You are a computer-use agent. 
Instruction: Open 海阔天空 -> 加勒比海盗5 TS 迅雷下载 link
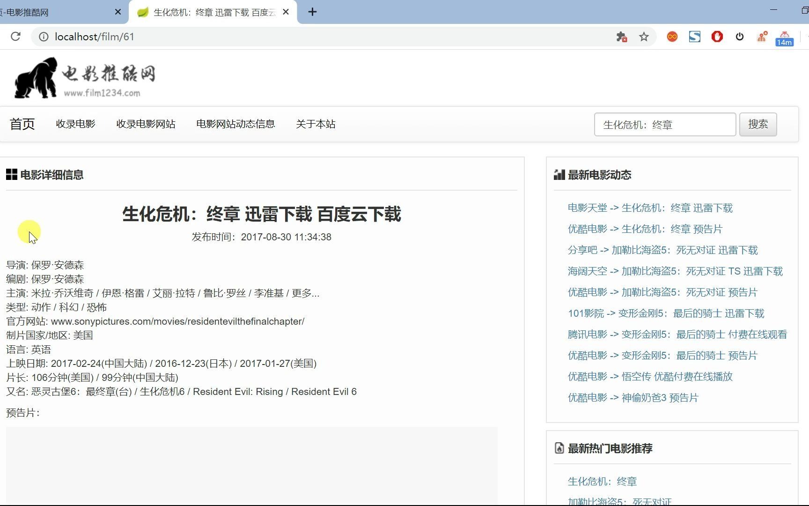(675, 271)
